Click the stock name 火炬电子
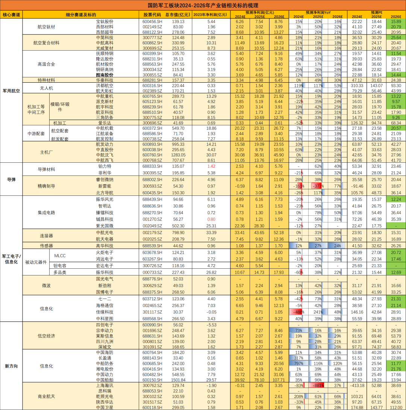This screenshot has width=406, height=410. 105,252
